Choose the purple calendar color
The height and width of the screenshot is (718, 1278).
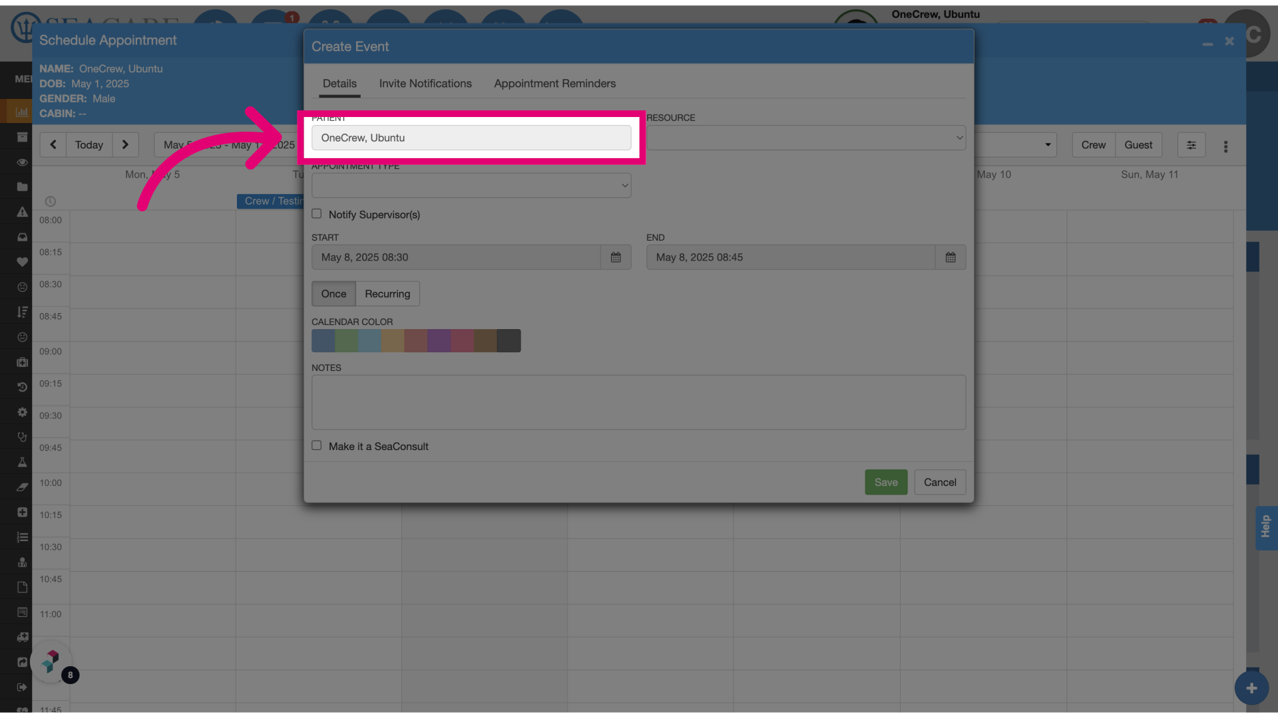click(439, 341)
